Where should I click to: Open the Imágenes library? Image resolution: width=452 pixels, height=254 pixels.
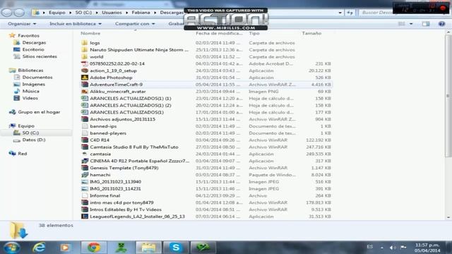[33, 84]
